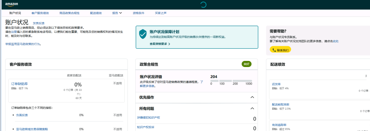Click 举报滥用亚马逊政策的行为 link
Viewport: 370px width, 131px height.
(23, 44)
